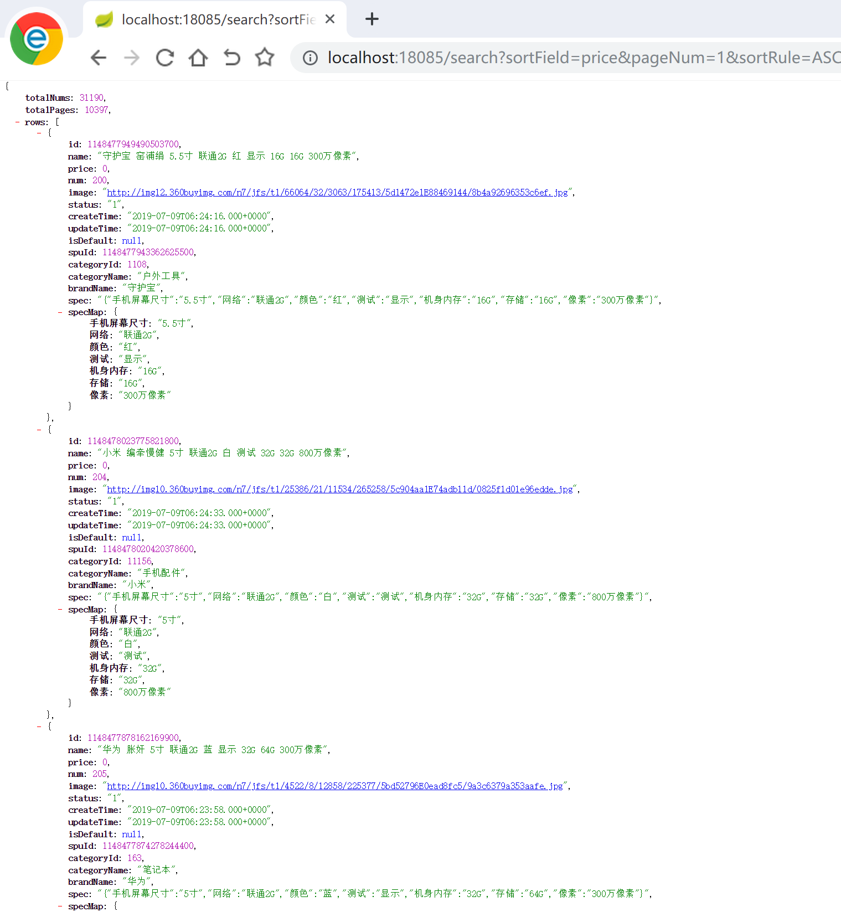This screenshot has height=912, width=841.
Task: Click spec string of the 守护宝 item
Action: 379,300
